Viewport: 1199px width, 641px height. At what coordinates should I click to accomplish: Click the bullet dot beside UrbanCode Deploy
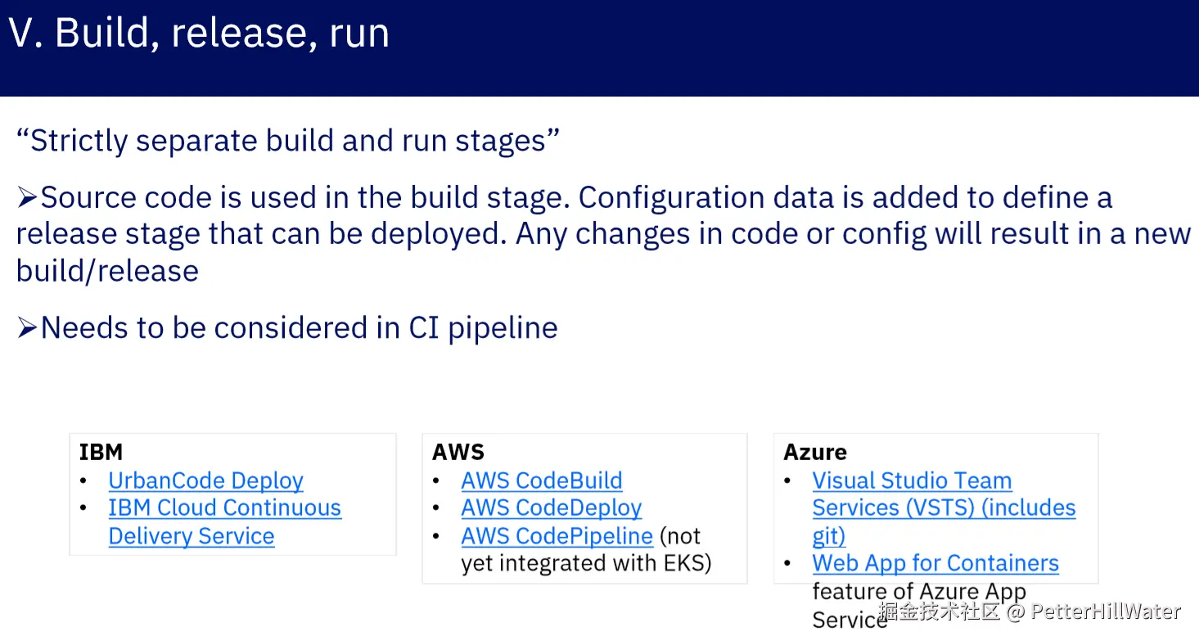(x=84, y=481)
